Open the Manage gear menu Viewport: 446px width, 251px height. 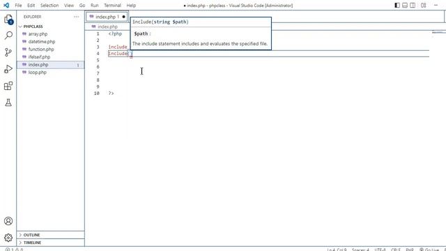(8, 238)
